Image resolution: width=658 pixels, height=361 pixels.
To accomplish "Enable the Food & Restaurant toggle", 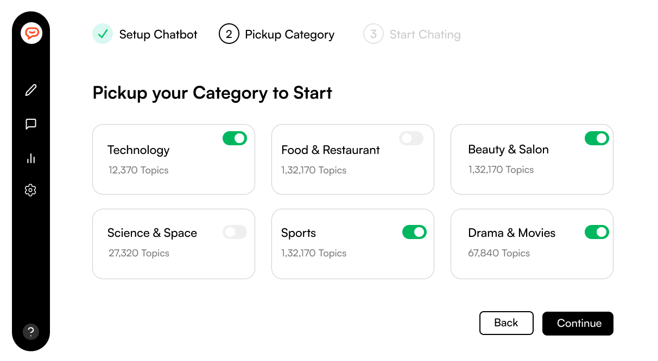I will (411, 138).
